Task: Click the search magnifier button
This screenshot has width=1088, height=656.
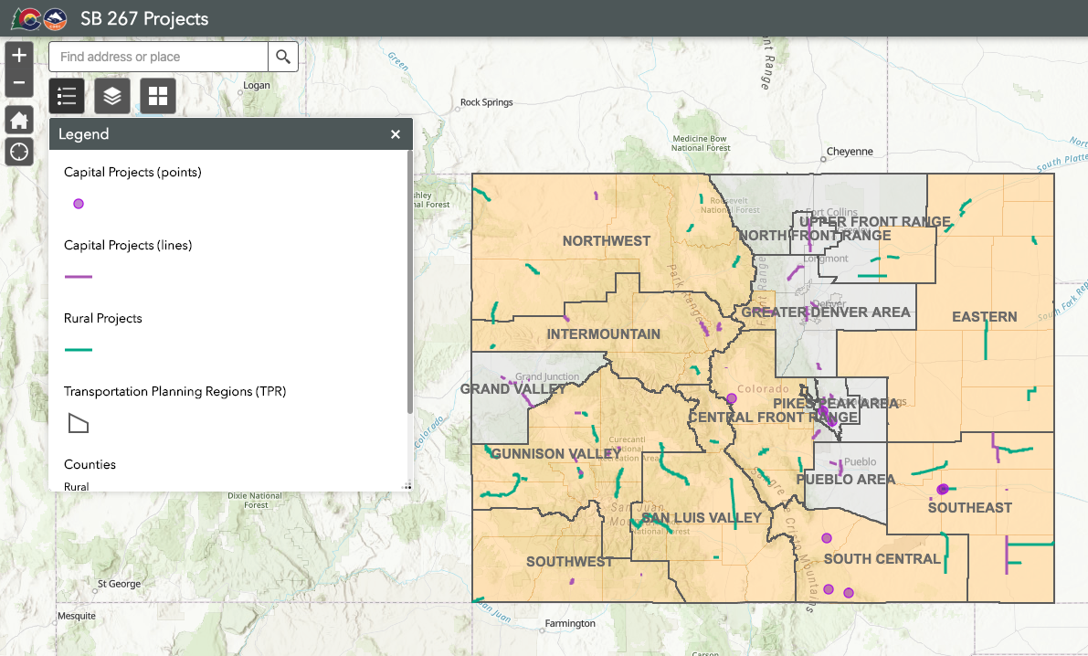Action: click(283, 57)
